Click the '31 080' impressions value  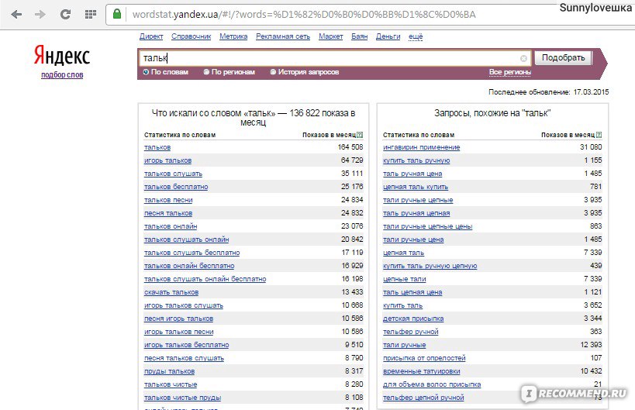pyautogui.click(x=591, y=147)
